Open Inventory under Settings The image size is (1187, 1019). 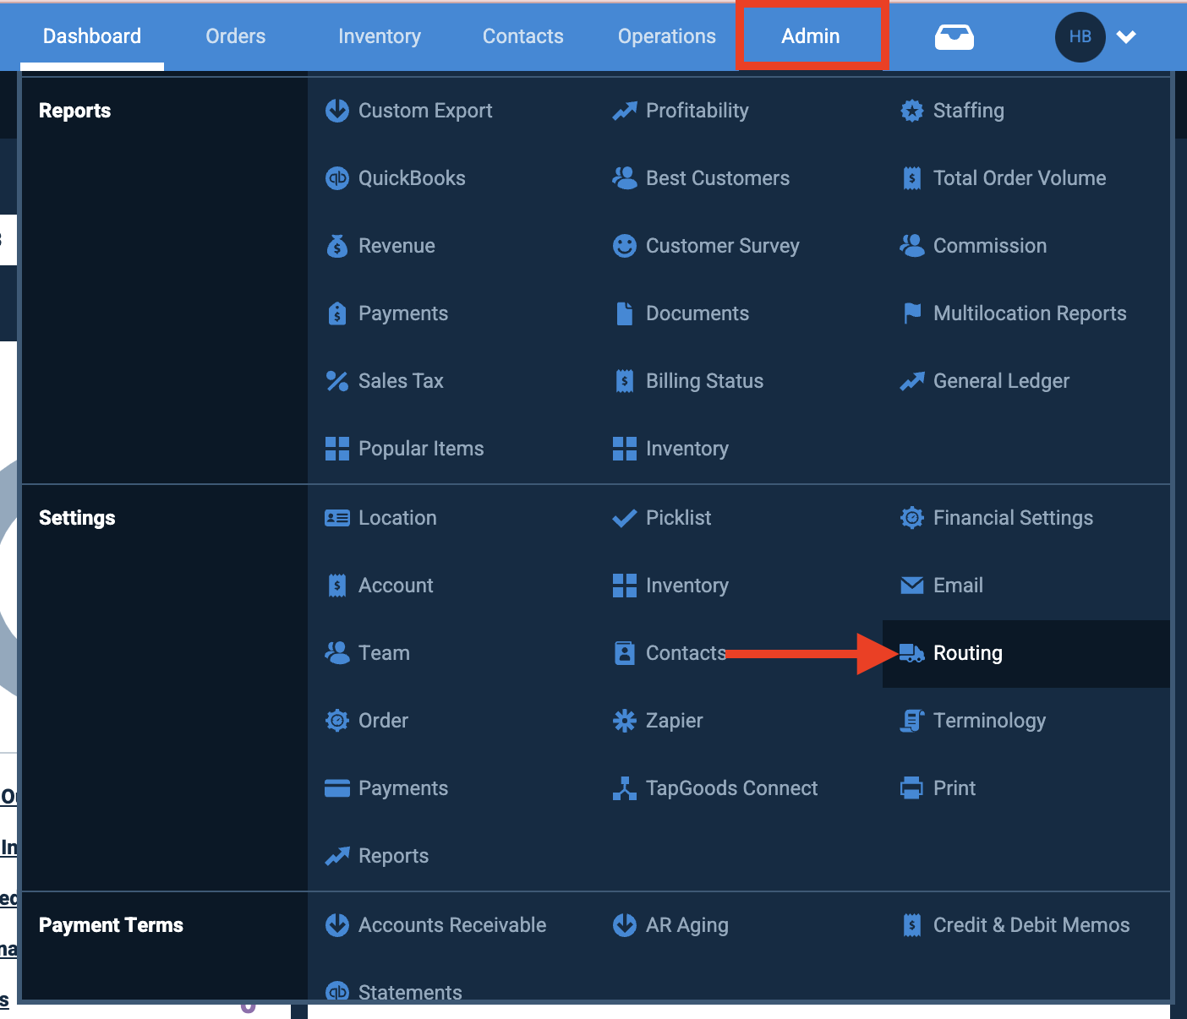click(x=687, y=586)
